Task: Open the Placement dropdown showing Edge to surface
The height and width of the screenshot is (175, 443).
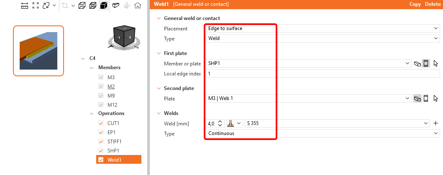Action: point(323,28)
